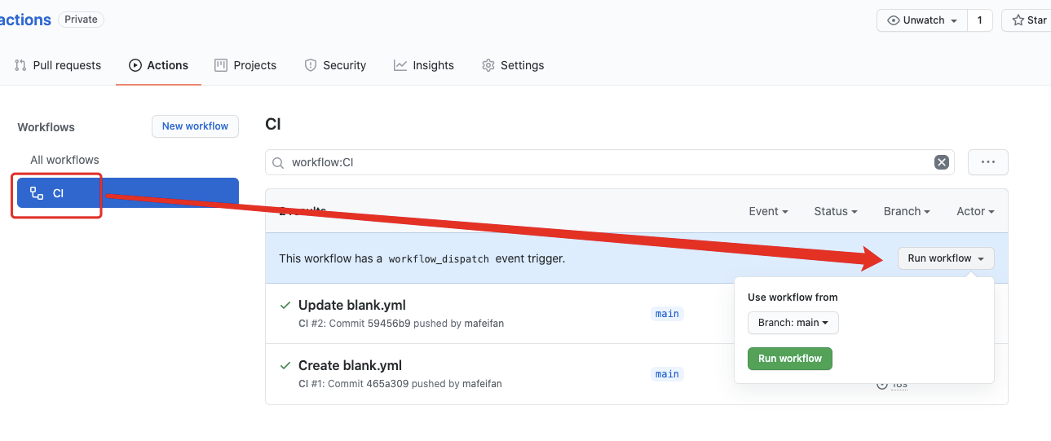The height and width of the screenshot is (441, 1051).
Task: Click the Security shield icon
Action: click(x=311, y=65)
